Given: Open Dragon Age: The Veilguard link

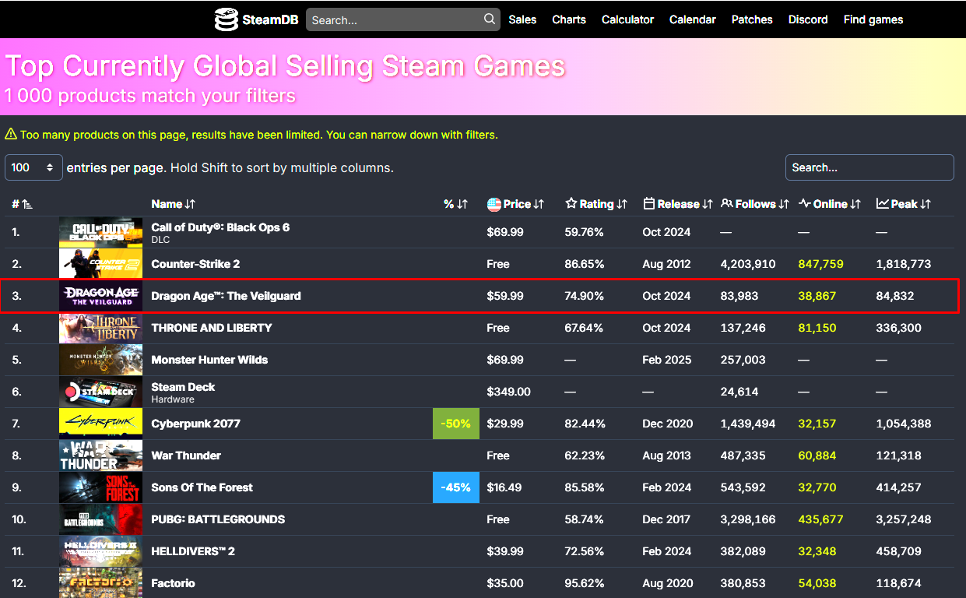Looking at the screenshot, I should tap(226, 296).
